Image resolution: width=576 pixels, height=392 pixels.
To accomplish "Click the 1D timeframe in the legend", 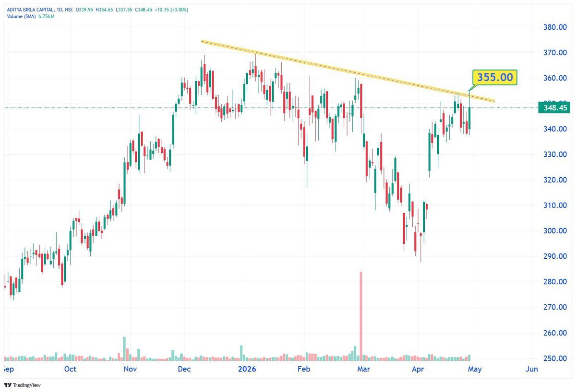I will click(x=58, y=9).
